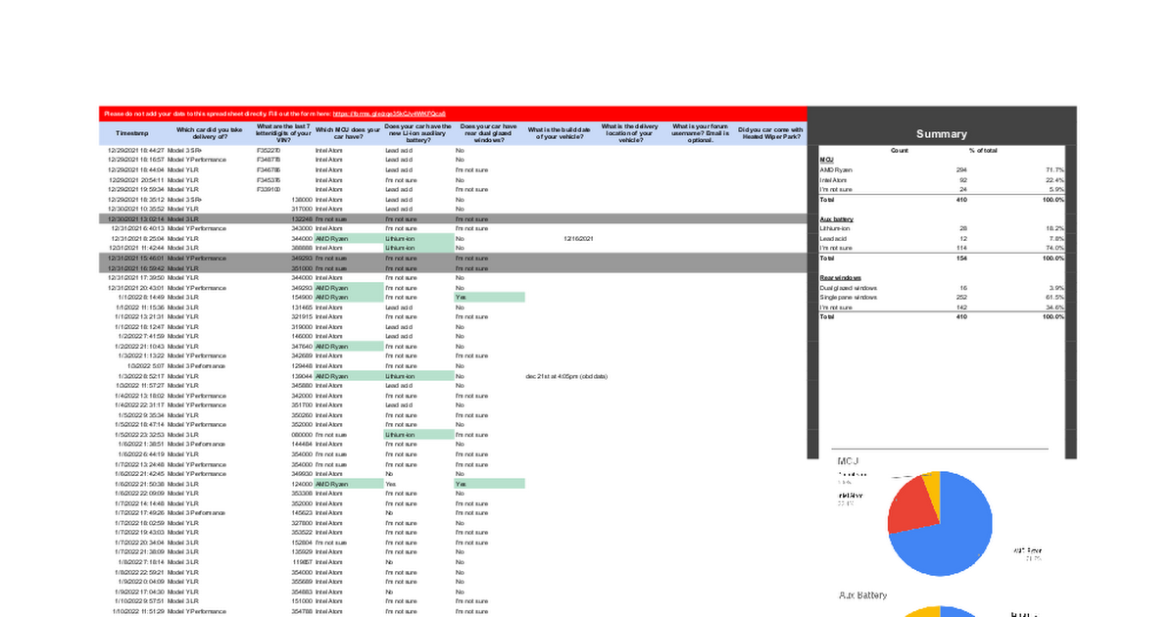Select the Count column header in Summary
The width and height of the screenshot is (1176, 617).
pyautogui.click(x=899, y=150)
